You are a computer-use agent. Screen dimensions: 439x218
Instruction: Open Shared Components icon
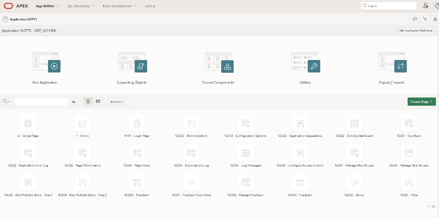tap(219, 62)
